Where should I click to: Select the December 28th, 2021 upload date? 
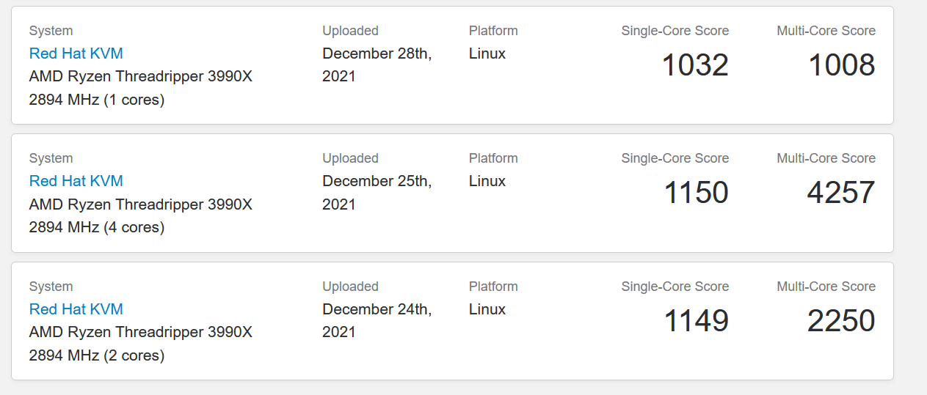[377, 64]
